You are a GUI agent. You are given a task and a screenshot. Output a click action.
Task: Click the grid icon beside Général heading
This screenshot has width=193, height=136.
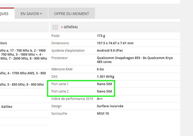coord(55,27)
